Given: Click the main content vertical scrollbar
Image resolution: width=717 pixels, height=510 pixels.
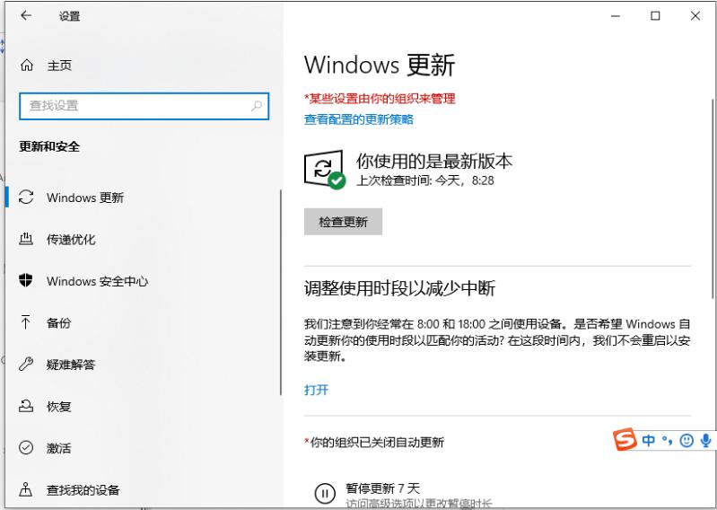Looking at the screenshot, I should pos(713,199).
